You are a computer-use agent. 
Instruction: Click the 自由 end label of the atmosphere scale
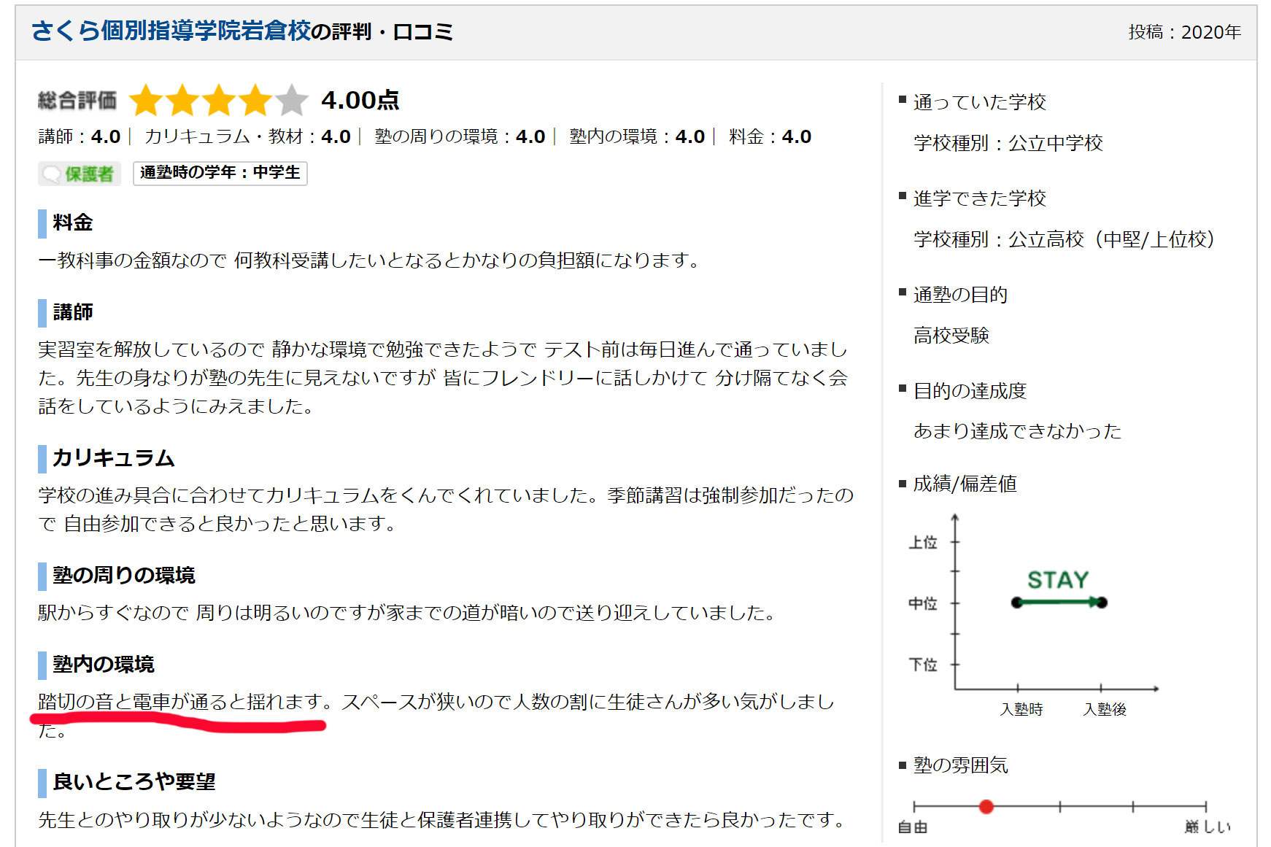coord(913,827)
